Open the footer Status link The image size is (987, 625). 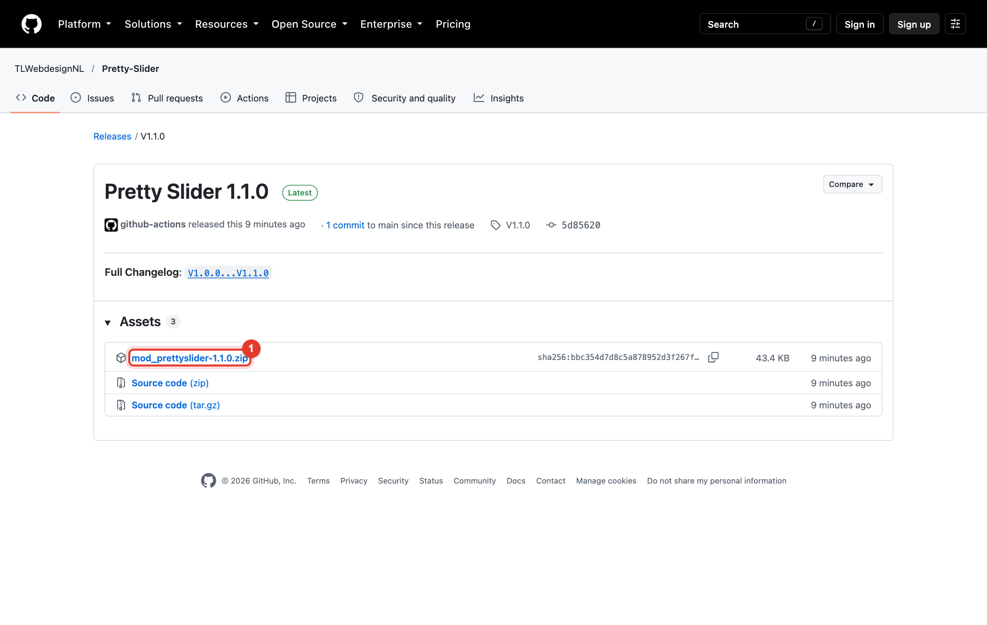(431, 481)
